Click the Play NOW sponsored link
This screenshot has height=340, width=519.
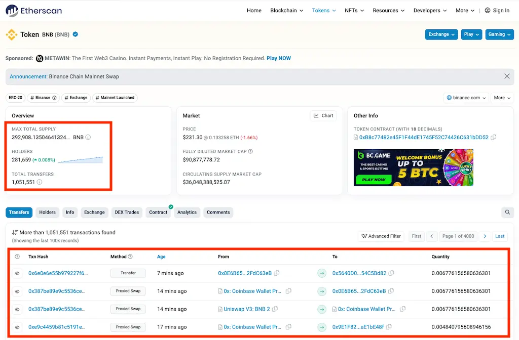279,58
